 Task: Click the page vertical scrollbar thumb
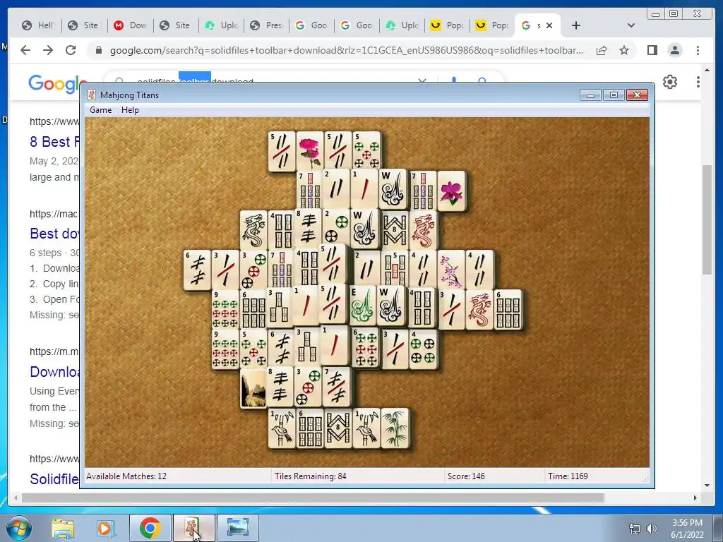coord(707,219)
